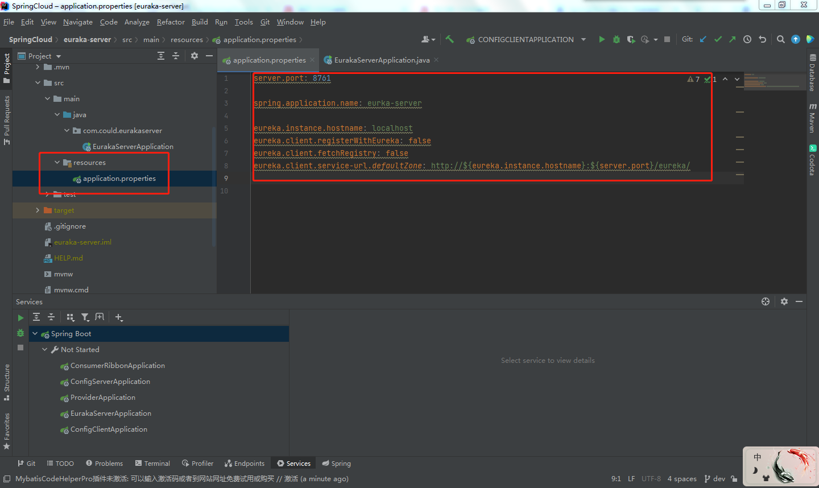The width and height of the screenshot is (819, 488).
Task: Click Expand All icon in Project panel
Action: click(161, 56)
